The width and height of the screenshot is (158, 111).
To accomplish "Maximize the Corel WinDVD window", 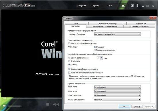I will coord(148,6).
